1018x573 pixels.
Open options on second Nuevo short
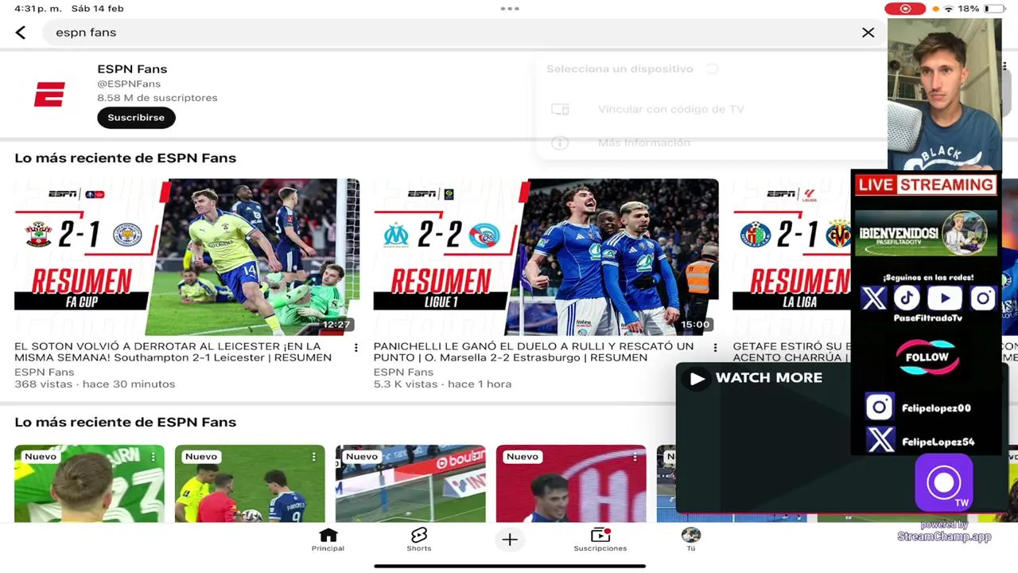313,457
